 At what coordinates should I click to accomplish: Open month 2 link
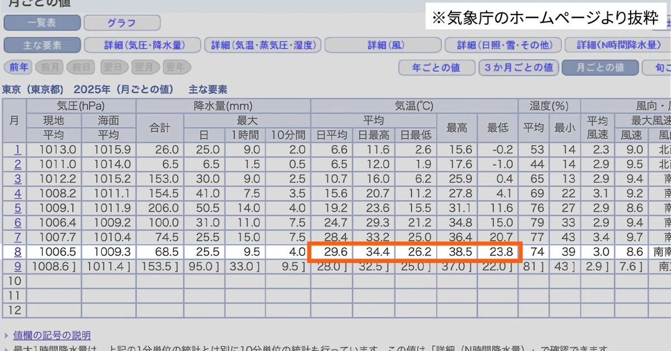pyautogui.click(x=18, y=164)
